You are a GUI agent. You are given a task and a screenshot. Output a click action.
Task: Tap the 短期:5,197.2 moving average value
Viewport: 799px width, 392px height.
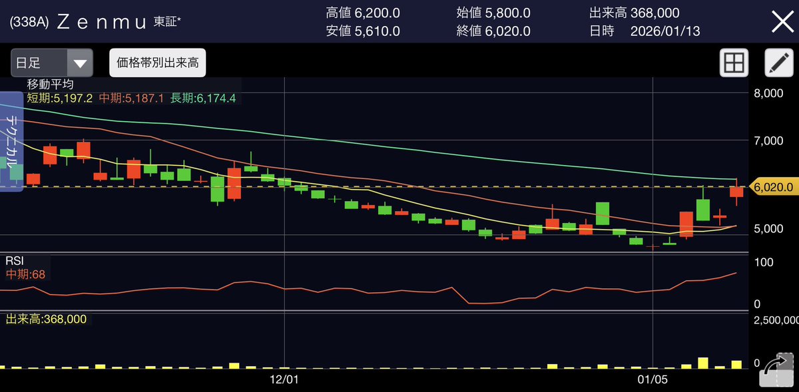click(x=61, y=98)
